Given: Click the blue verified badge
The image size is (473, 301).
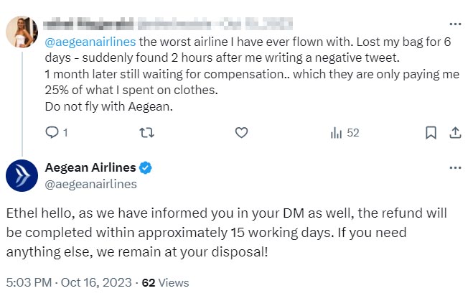Looking at the screenshot, I should [x=145, y=168].
